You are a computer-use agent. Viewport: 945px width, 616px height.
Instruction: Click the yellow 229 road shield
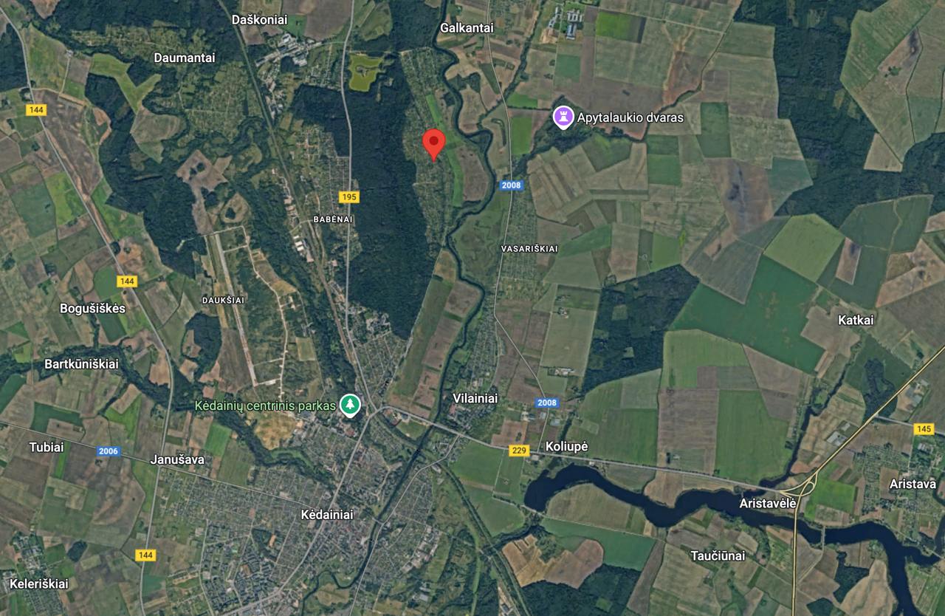click(519, 450)
